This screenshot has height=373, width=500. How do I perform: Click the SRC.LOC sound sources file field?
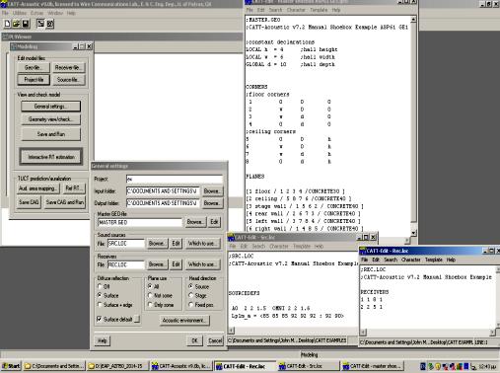tap(126, 244)
